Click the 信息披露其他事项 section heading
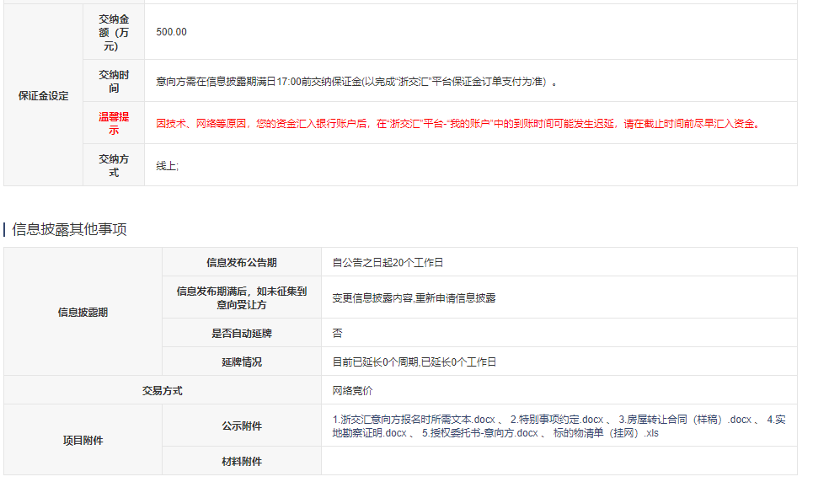 (69, 229)
